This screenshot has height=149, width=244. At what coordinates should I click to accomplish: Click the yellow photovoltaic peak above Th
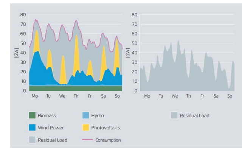tap(76, 54)
